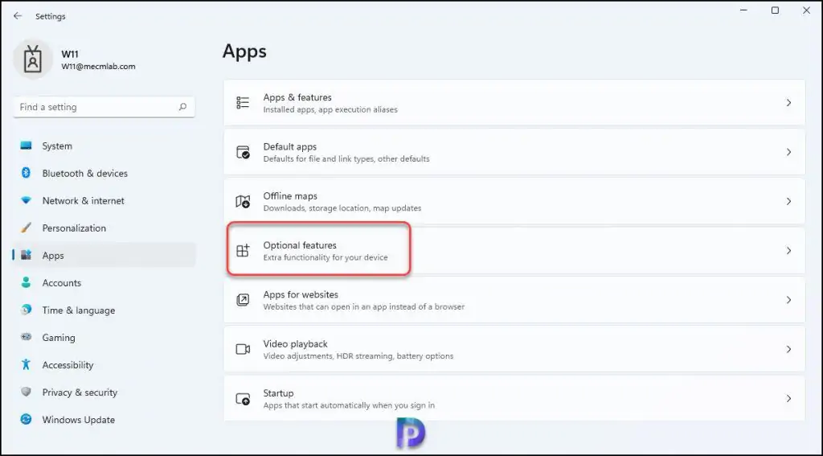The height and width of the screenshot is (456, 823).
Task: Open Video playback settings
Action: pos(514,349)
